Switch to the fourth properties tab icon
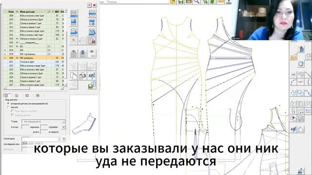Image resolution: width=312 pixels, height=175 pixels. point(38,96)
